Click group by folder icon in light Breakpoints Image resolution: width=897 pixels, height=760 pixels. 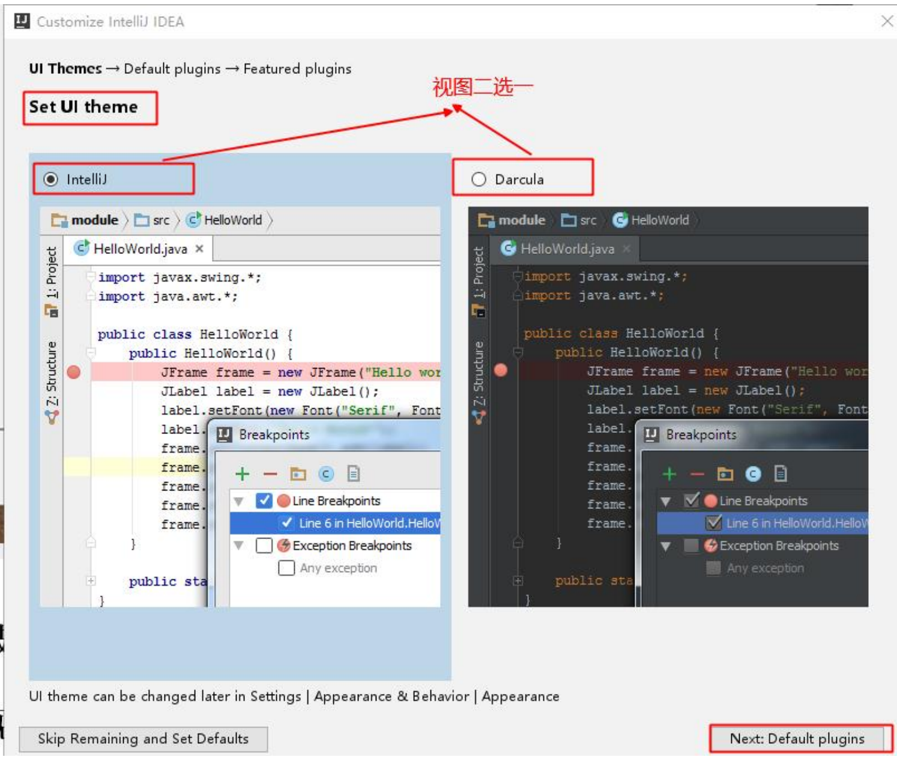[x=298, y=474]
